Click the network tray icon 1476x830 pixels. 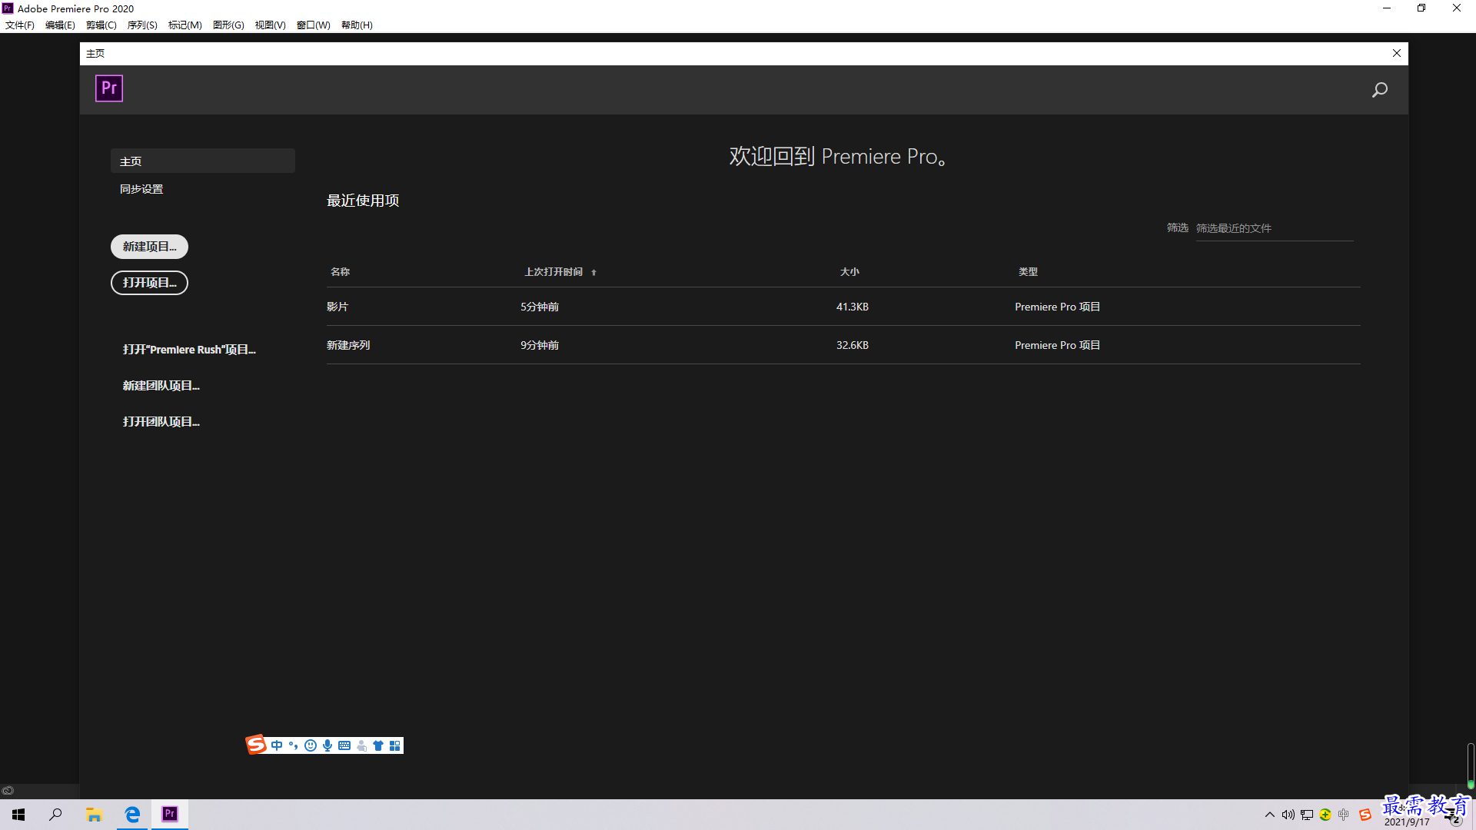click(x=1307, y=815)
